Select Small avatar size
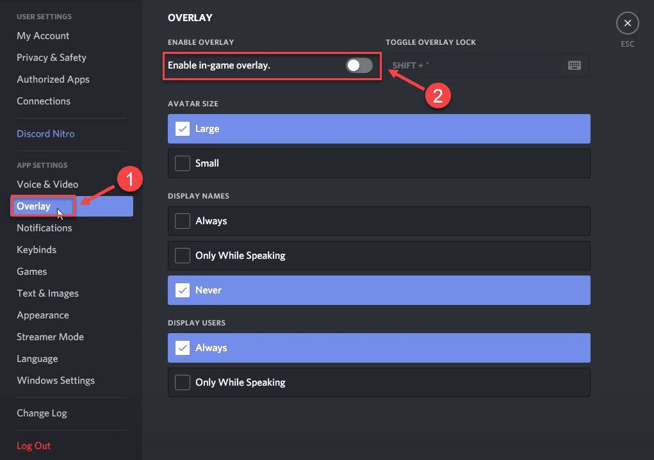654x460 pixels. coord(182,163)
